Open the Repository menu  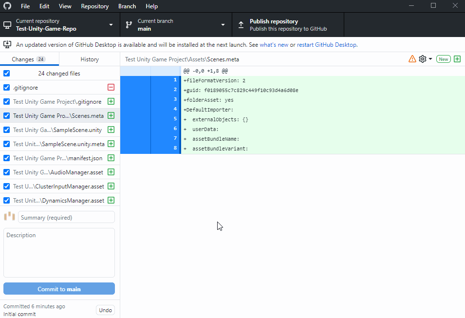[x=94, y=6]
